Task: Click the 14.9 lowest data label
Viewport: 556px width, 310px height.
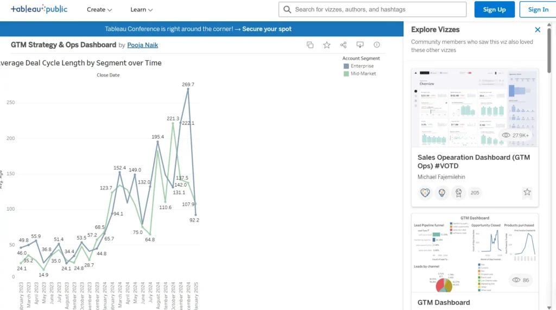Action: coord(43,275)
